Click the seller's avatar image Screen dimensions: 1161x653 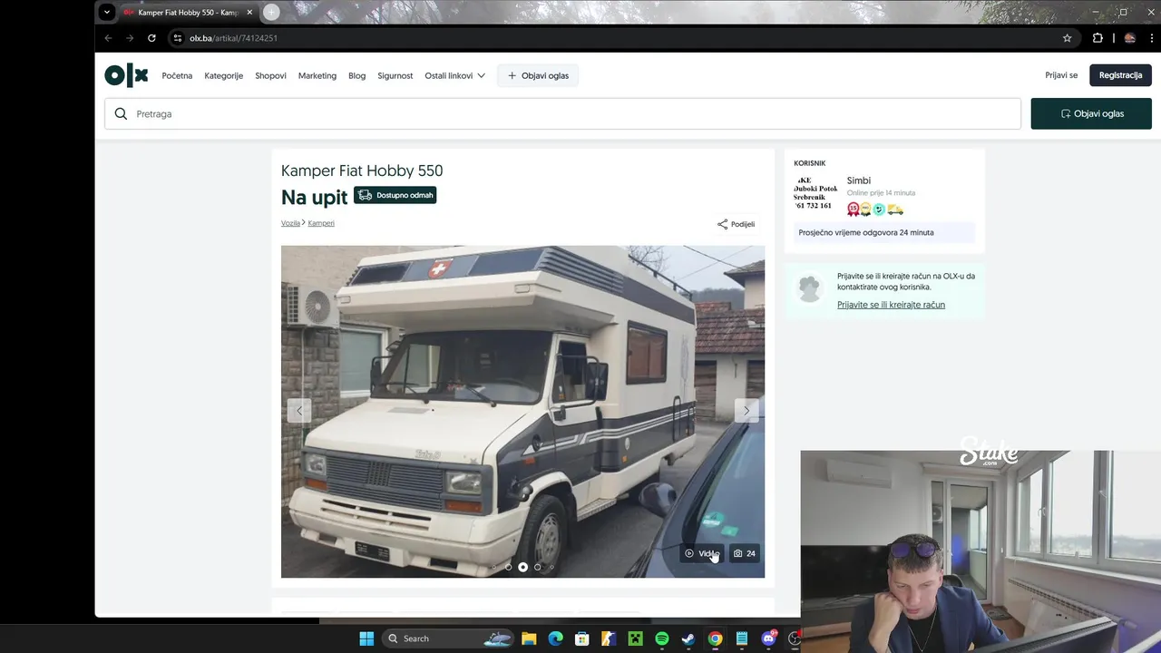[x=815, y=194]
